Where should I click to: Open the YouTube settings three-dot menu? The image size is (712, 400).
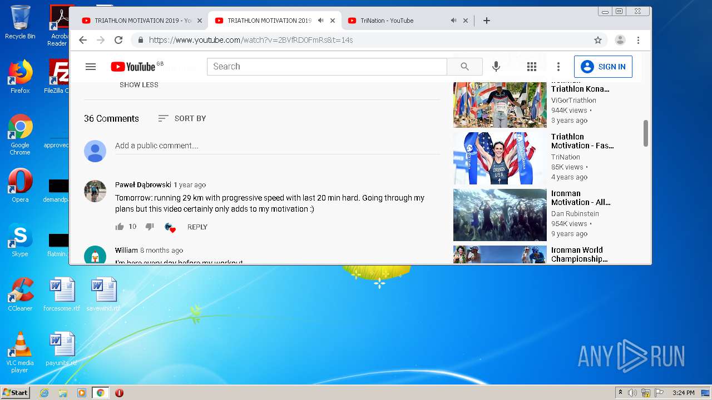[558, 67]
